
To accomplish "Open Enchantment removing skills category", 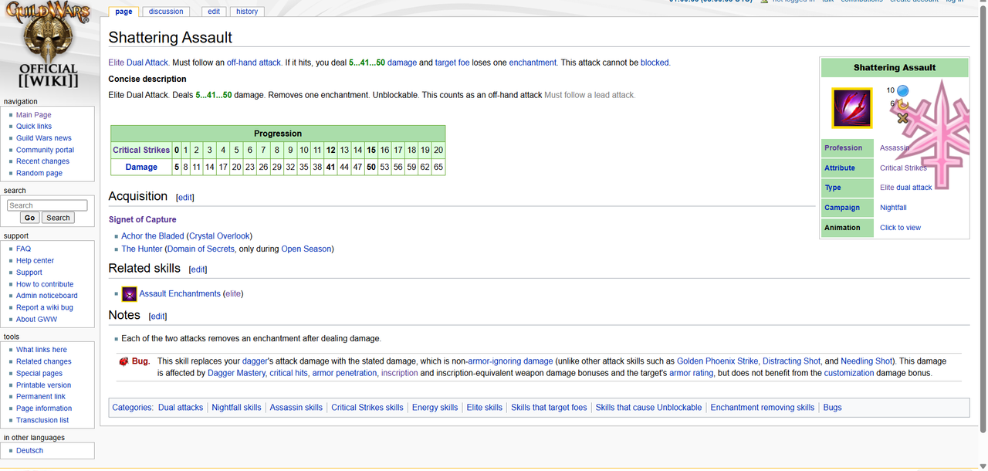I will pos(763,407).
